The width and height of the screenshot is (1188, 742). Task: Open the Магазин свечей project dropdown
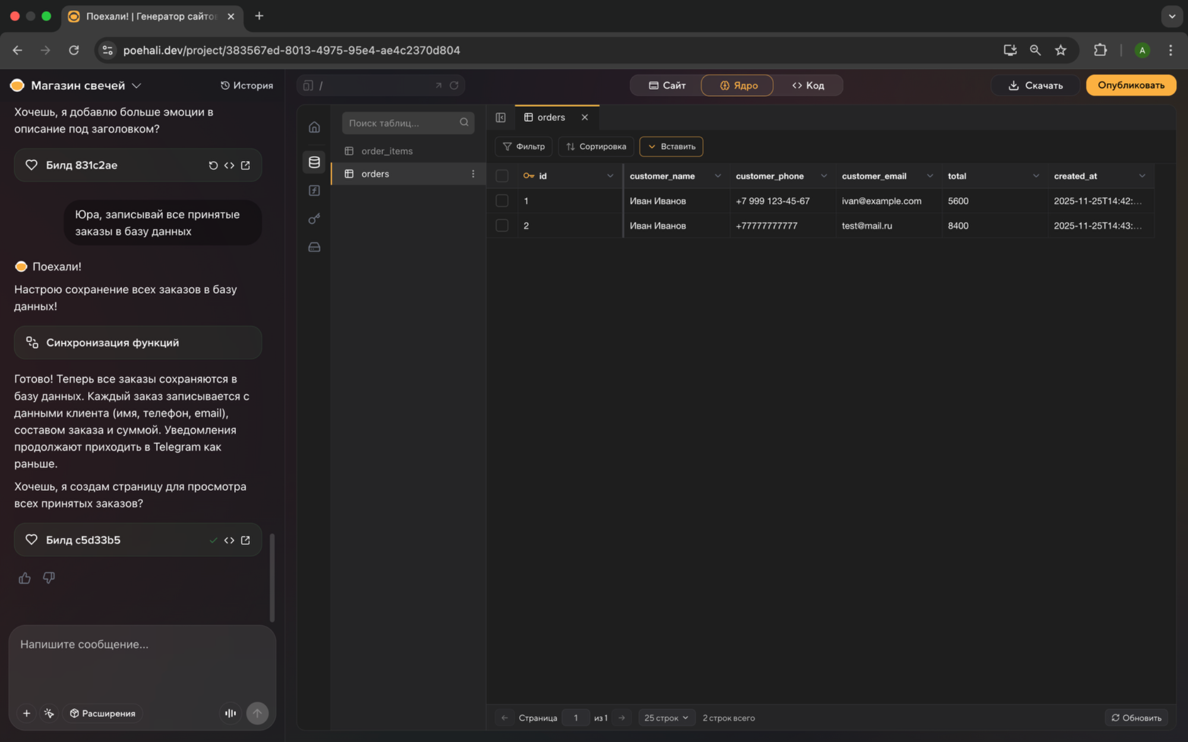point(137,85)
